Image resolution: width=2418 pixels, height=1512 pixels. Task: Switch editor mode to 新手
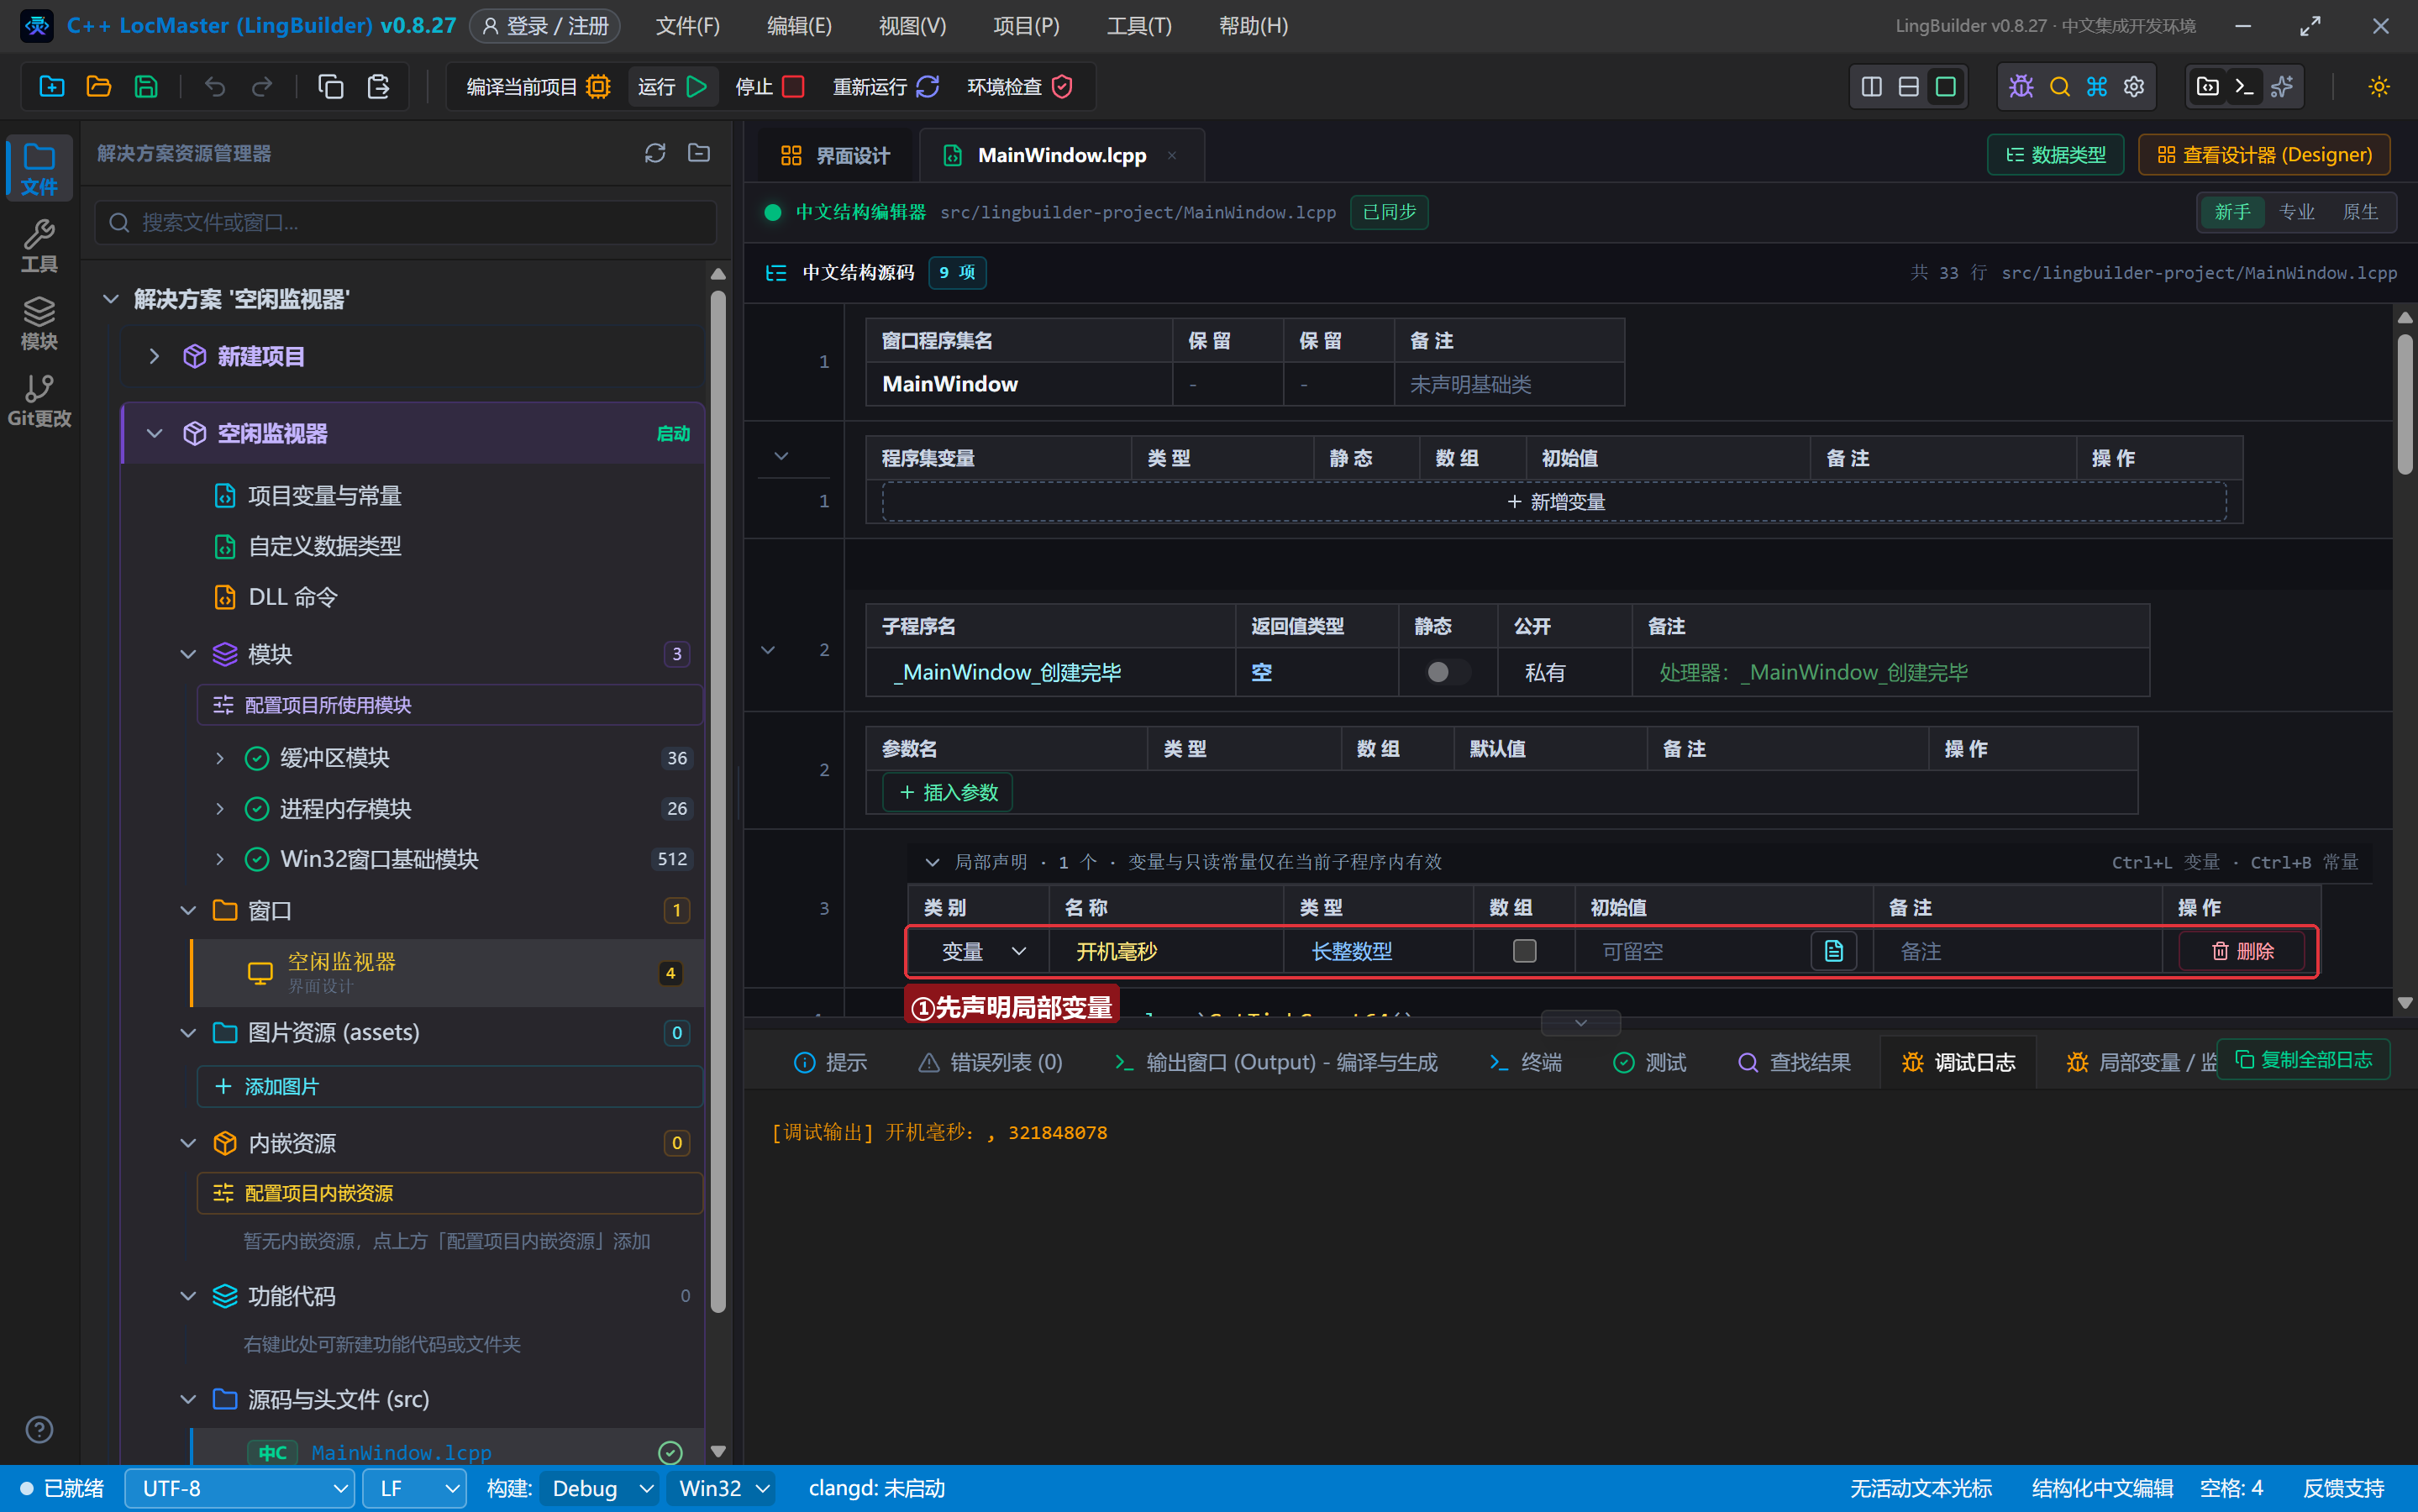click(2232, 212)
